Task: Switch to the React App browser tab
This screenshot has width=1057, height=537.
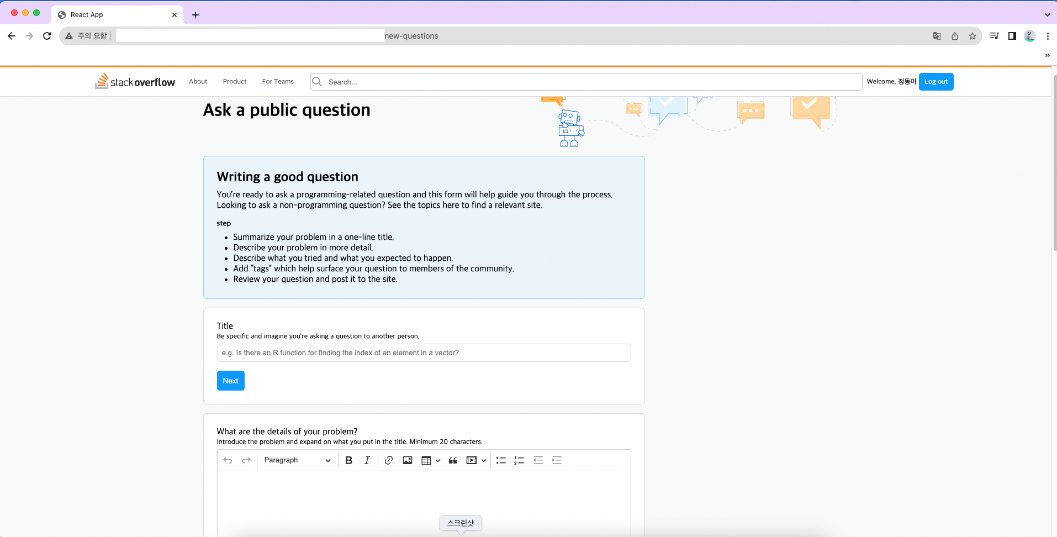Action: coord(110,14)
